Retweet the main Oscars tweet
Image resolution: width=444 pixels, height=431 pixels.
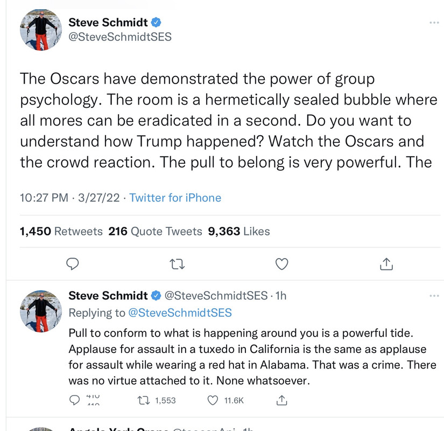pos(176,264)
